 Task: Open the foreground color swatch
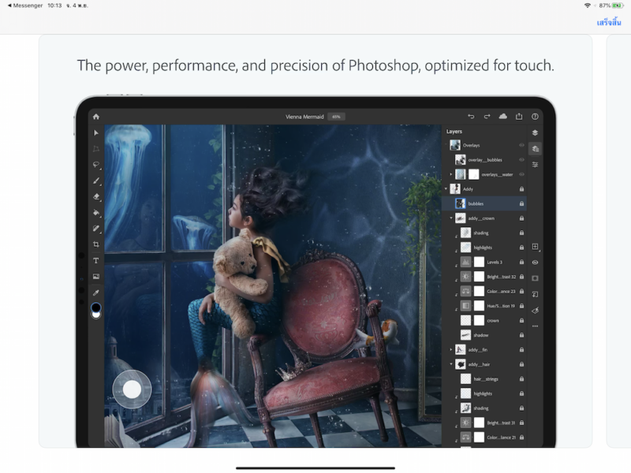tap(95, 307)
